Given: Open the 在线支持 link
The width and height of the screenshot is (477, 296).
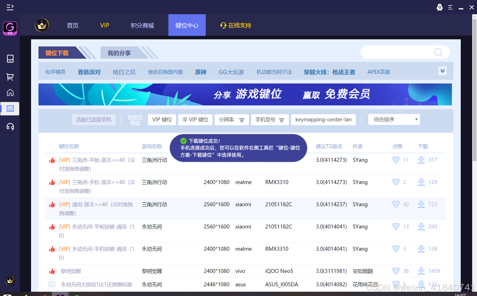Looking at the screenshot, I should coord(236,25).
